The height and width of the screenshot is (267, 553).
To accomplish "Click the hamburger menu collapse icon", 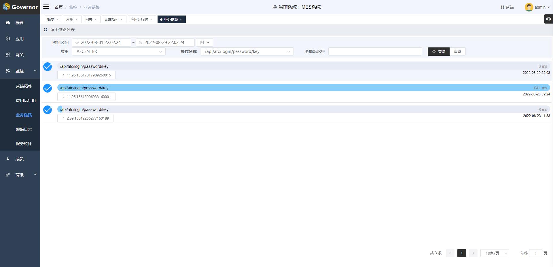I will click(46, 7).
